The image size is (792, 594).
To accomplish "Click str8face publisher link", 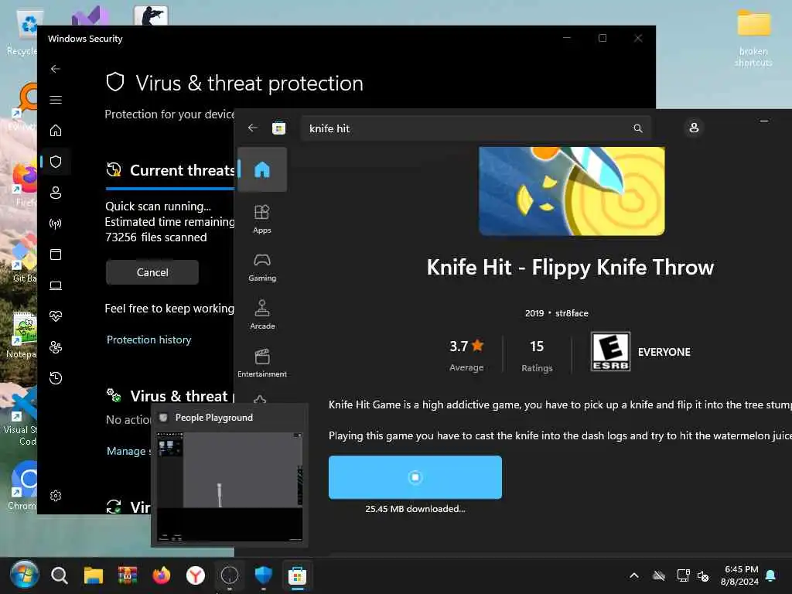I will [572, 313].
